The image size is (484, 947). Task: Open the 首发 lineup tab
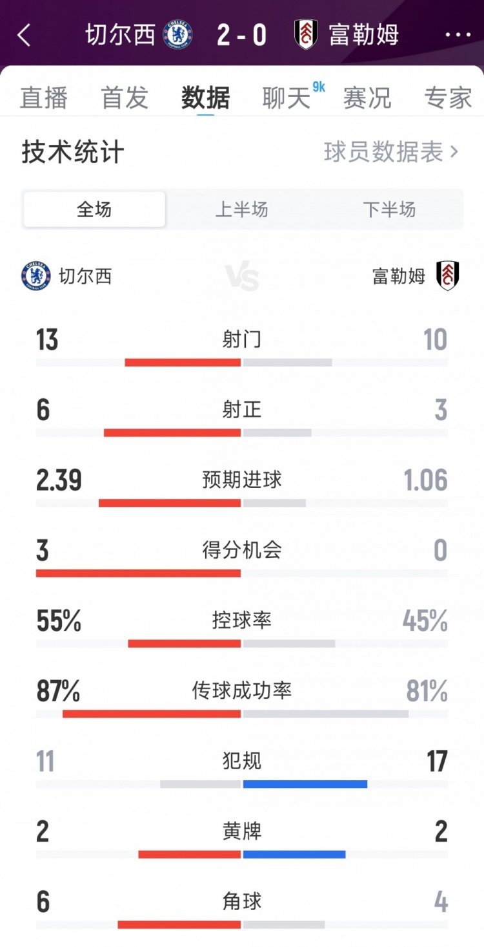(125, 98)
